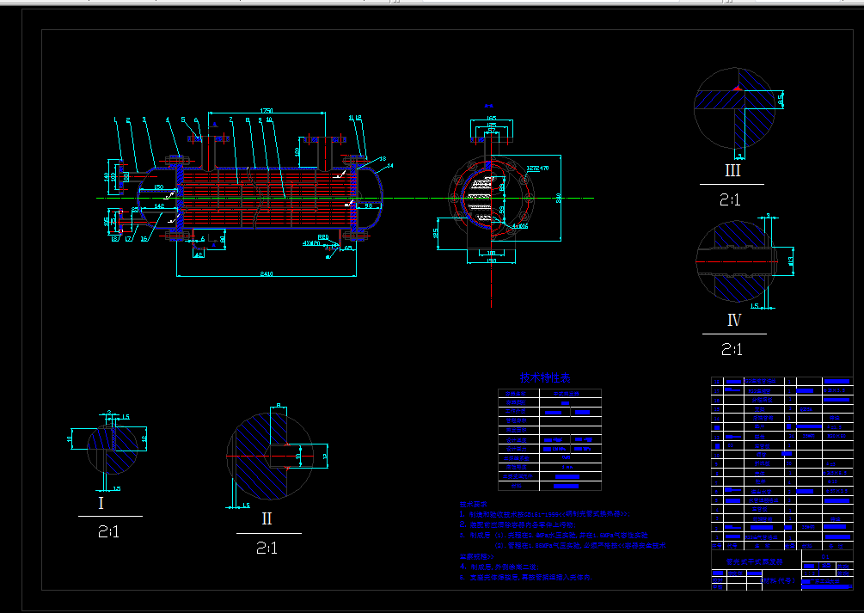The width and height of the screenshot is (864, 613).
Task: Select the "165" dimension in section view
Action: pos(491,118)
